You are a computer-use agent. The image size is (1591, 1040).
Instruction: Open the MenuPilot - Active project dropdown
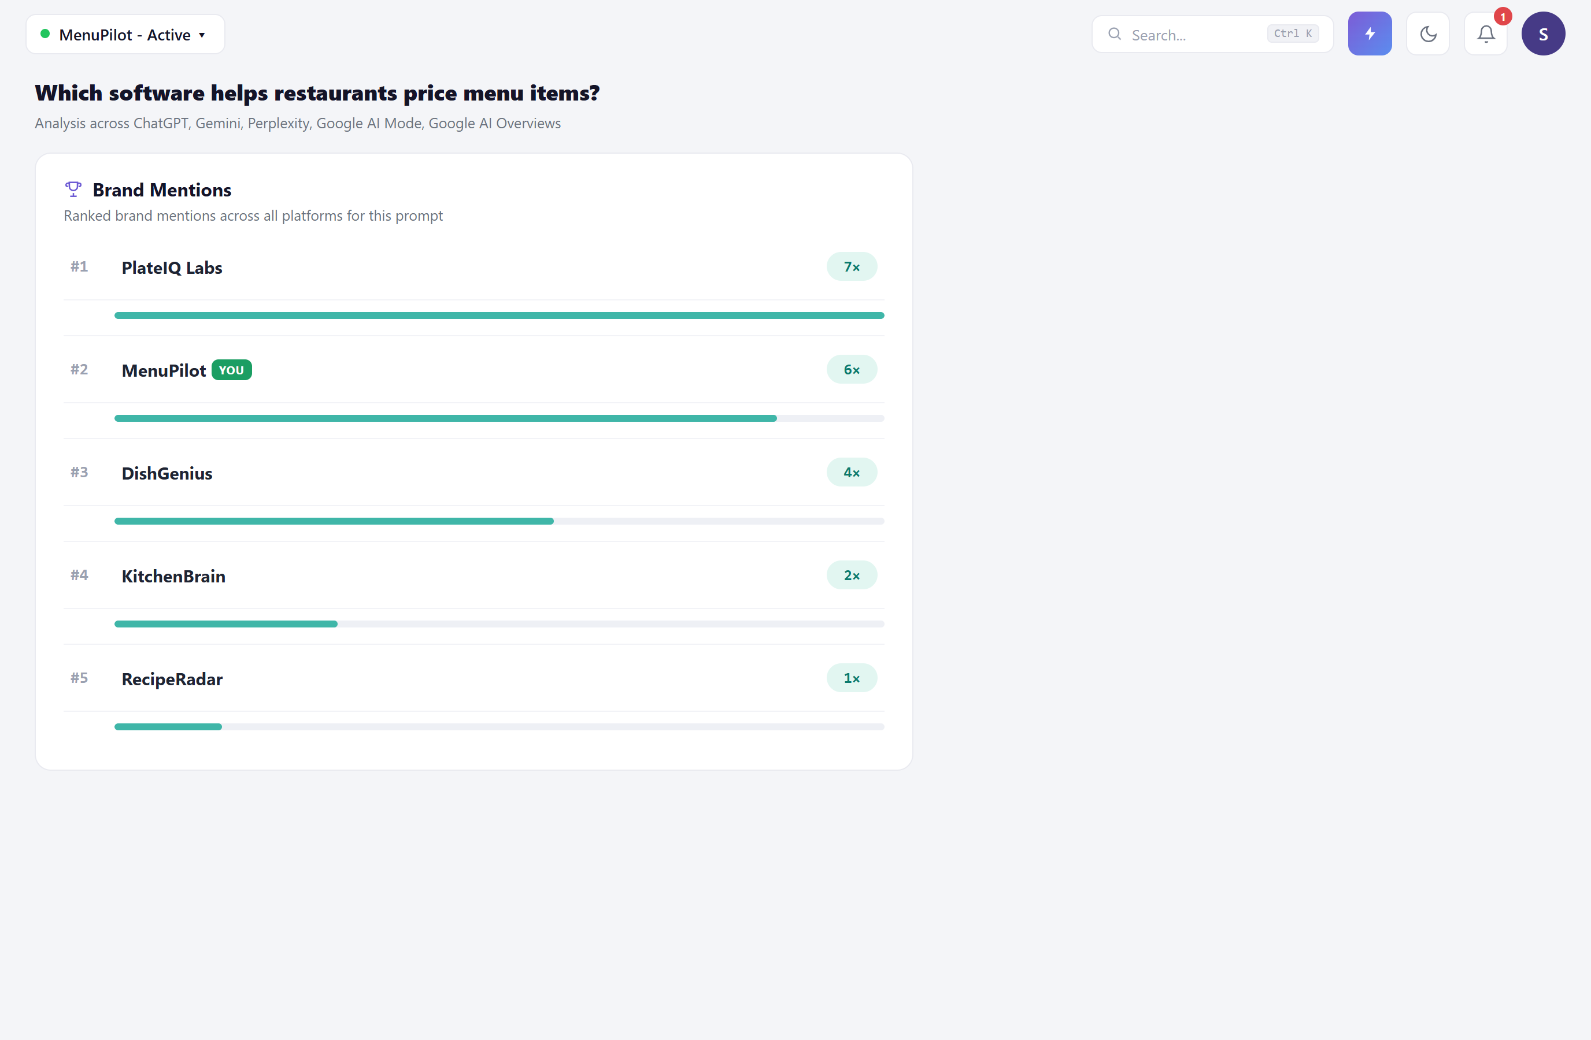[125, 34]
